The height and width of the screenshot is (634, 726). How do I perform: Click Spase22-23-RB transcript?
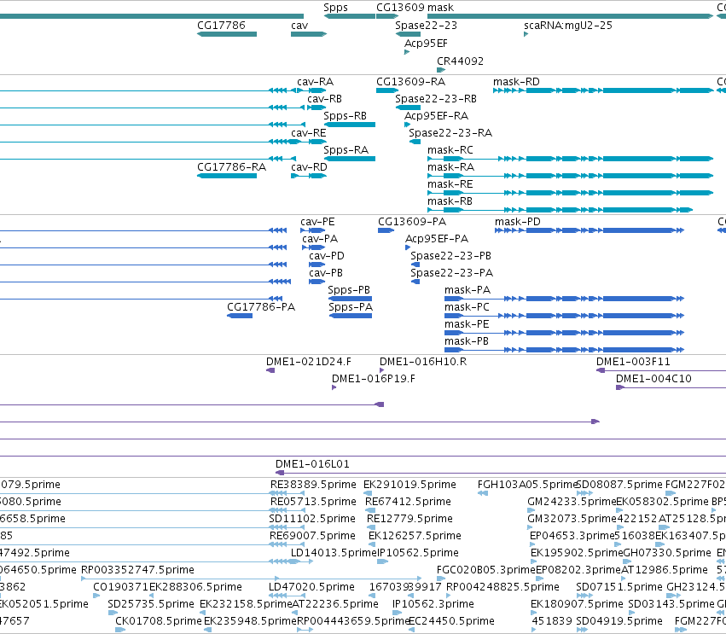408,108
